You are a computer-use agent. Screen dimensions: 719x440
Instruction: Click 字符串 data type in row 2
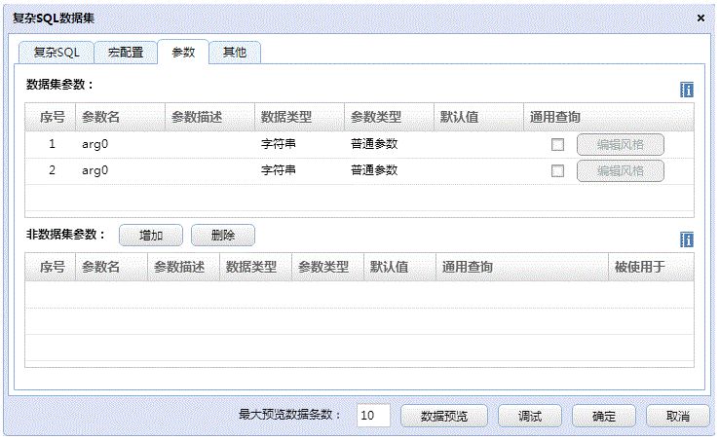279,170
